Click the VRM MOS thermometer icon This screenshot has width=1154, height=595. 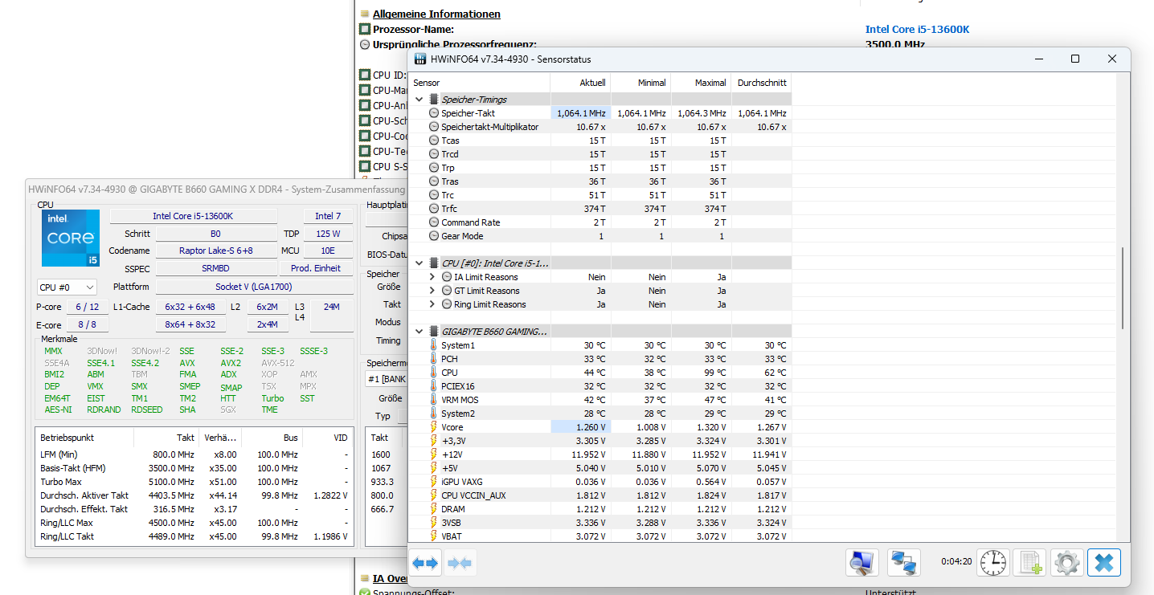tap(434, 400)
